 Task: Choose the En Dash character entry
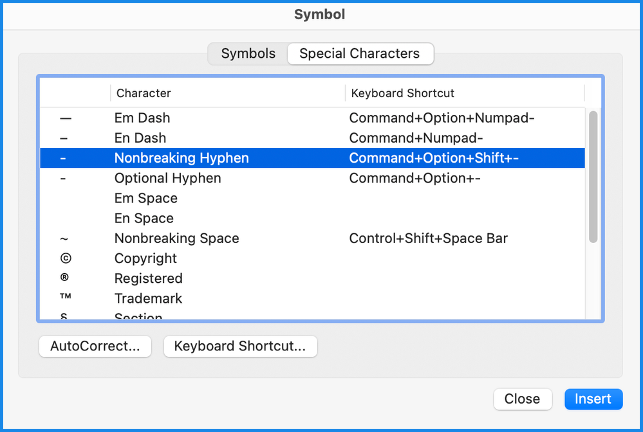point(140,138)
